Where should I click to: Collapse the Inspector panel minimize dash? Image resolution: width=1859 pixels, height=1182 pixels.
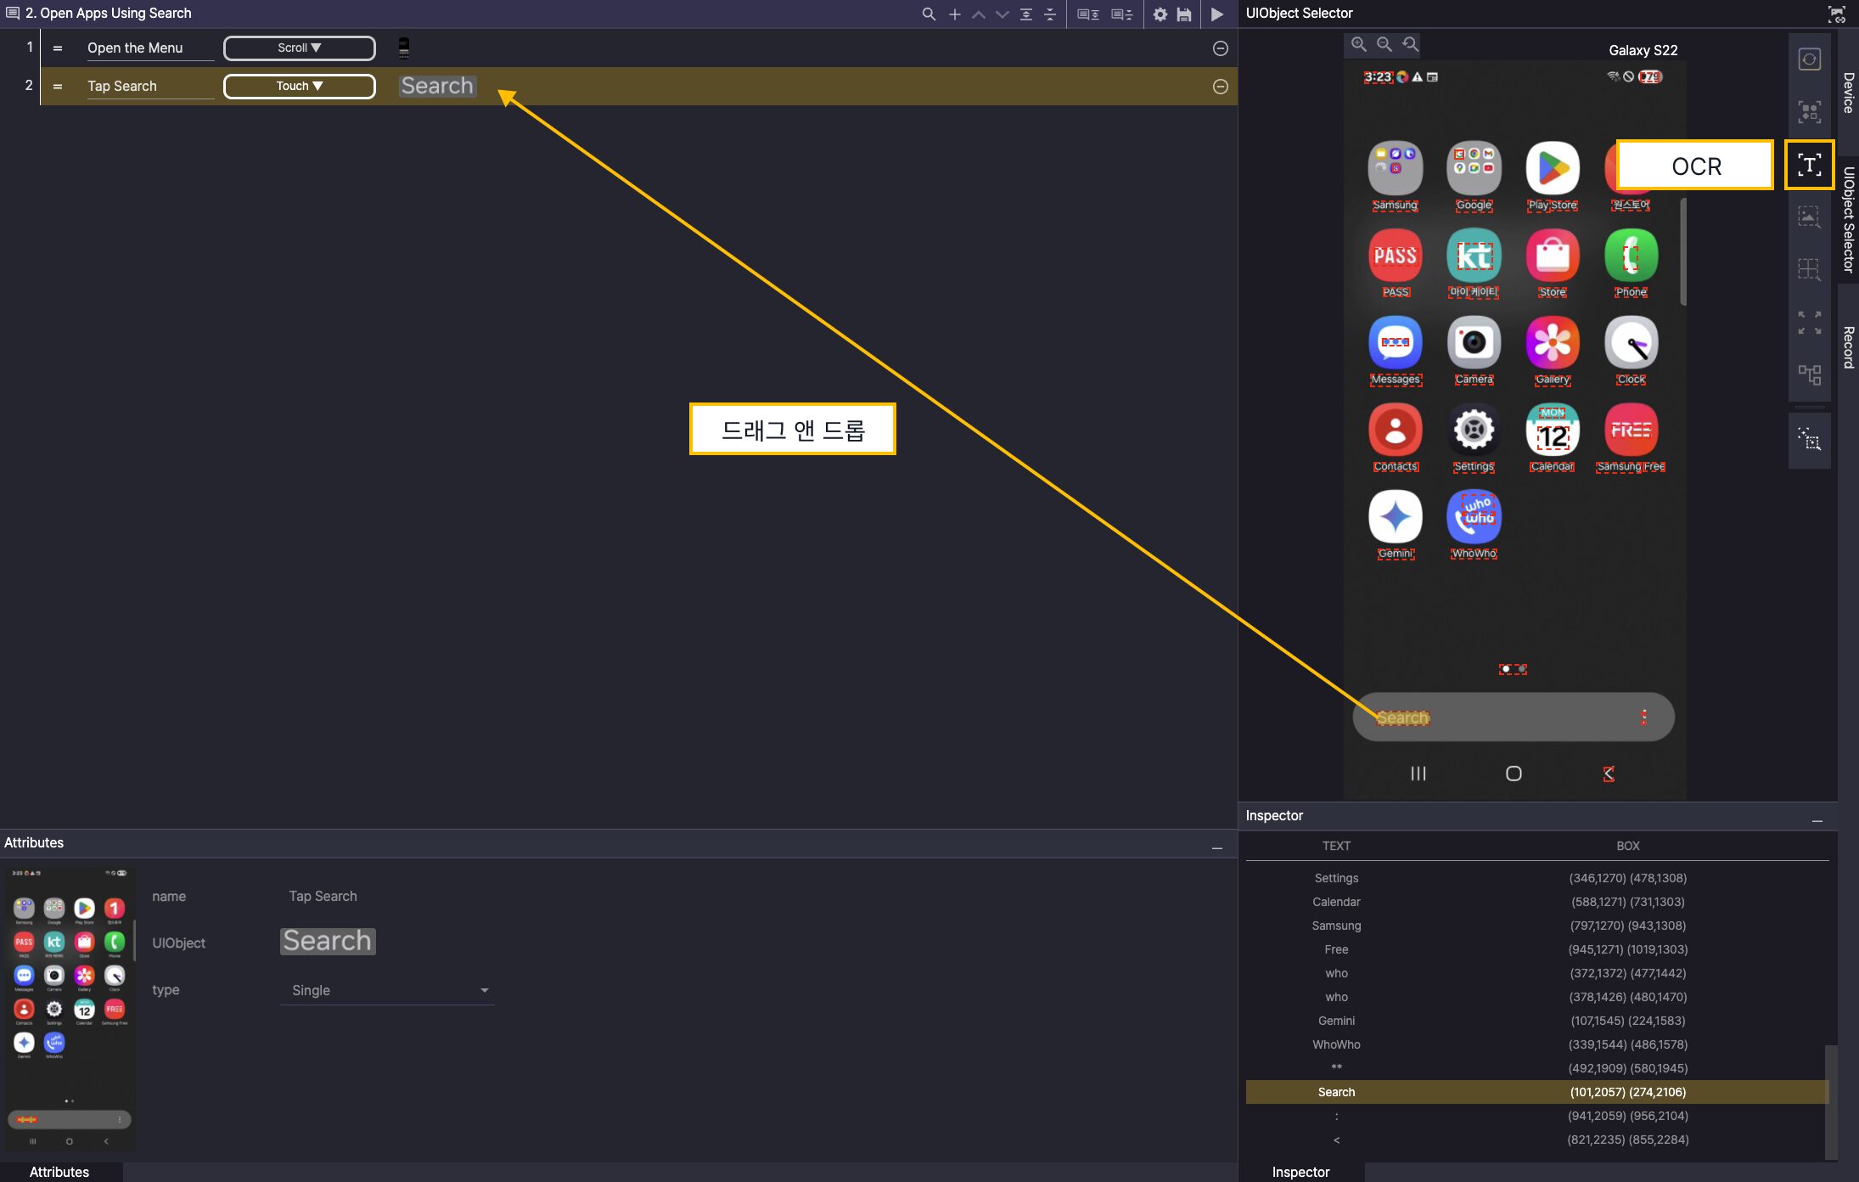tap(1817, 820)
